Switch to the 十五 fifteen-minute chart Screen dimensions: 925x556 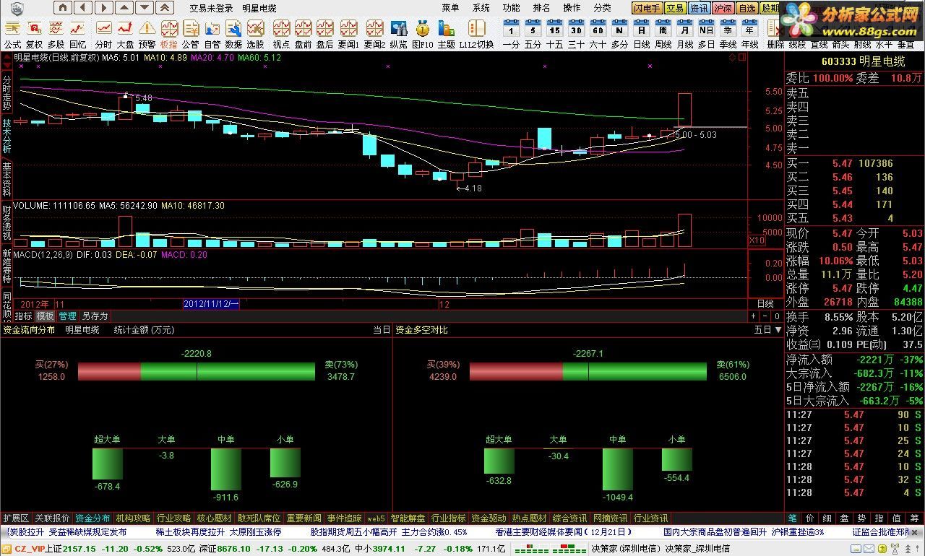(x=554, y=34)
